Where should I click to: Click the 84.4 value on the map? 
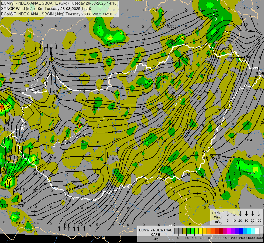click(x=35, y=223)
